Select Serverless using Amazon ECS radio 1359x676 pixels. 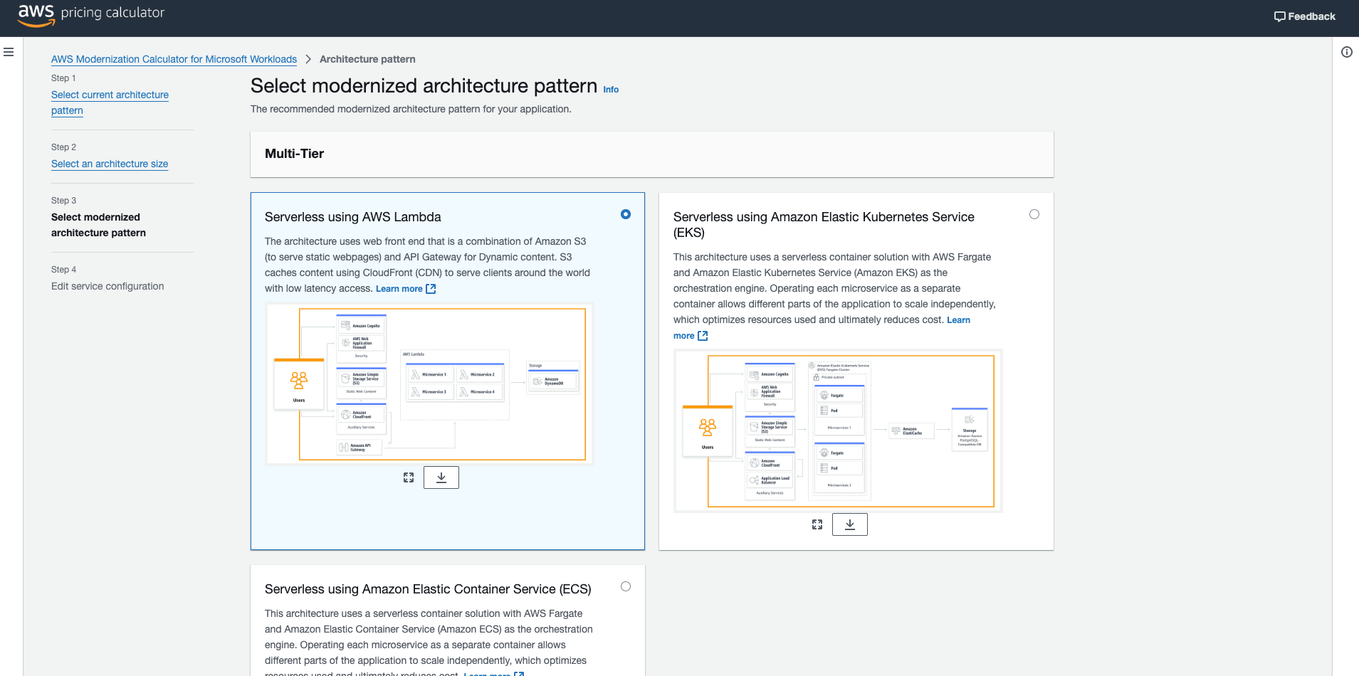point(626,586)
